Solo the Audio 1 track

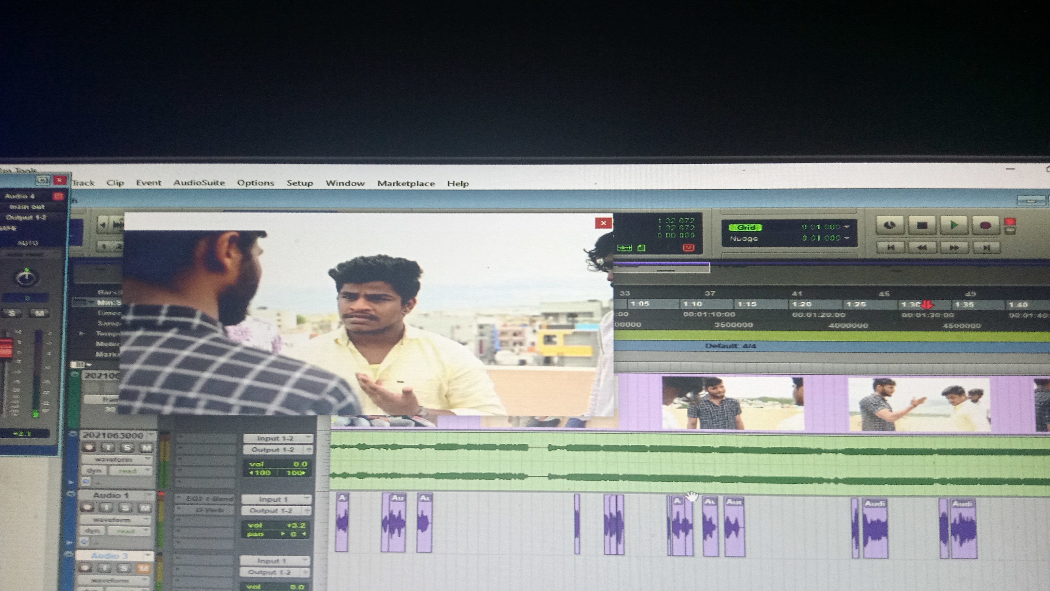coord(125,508)
